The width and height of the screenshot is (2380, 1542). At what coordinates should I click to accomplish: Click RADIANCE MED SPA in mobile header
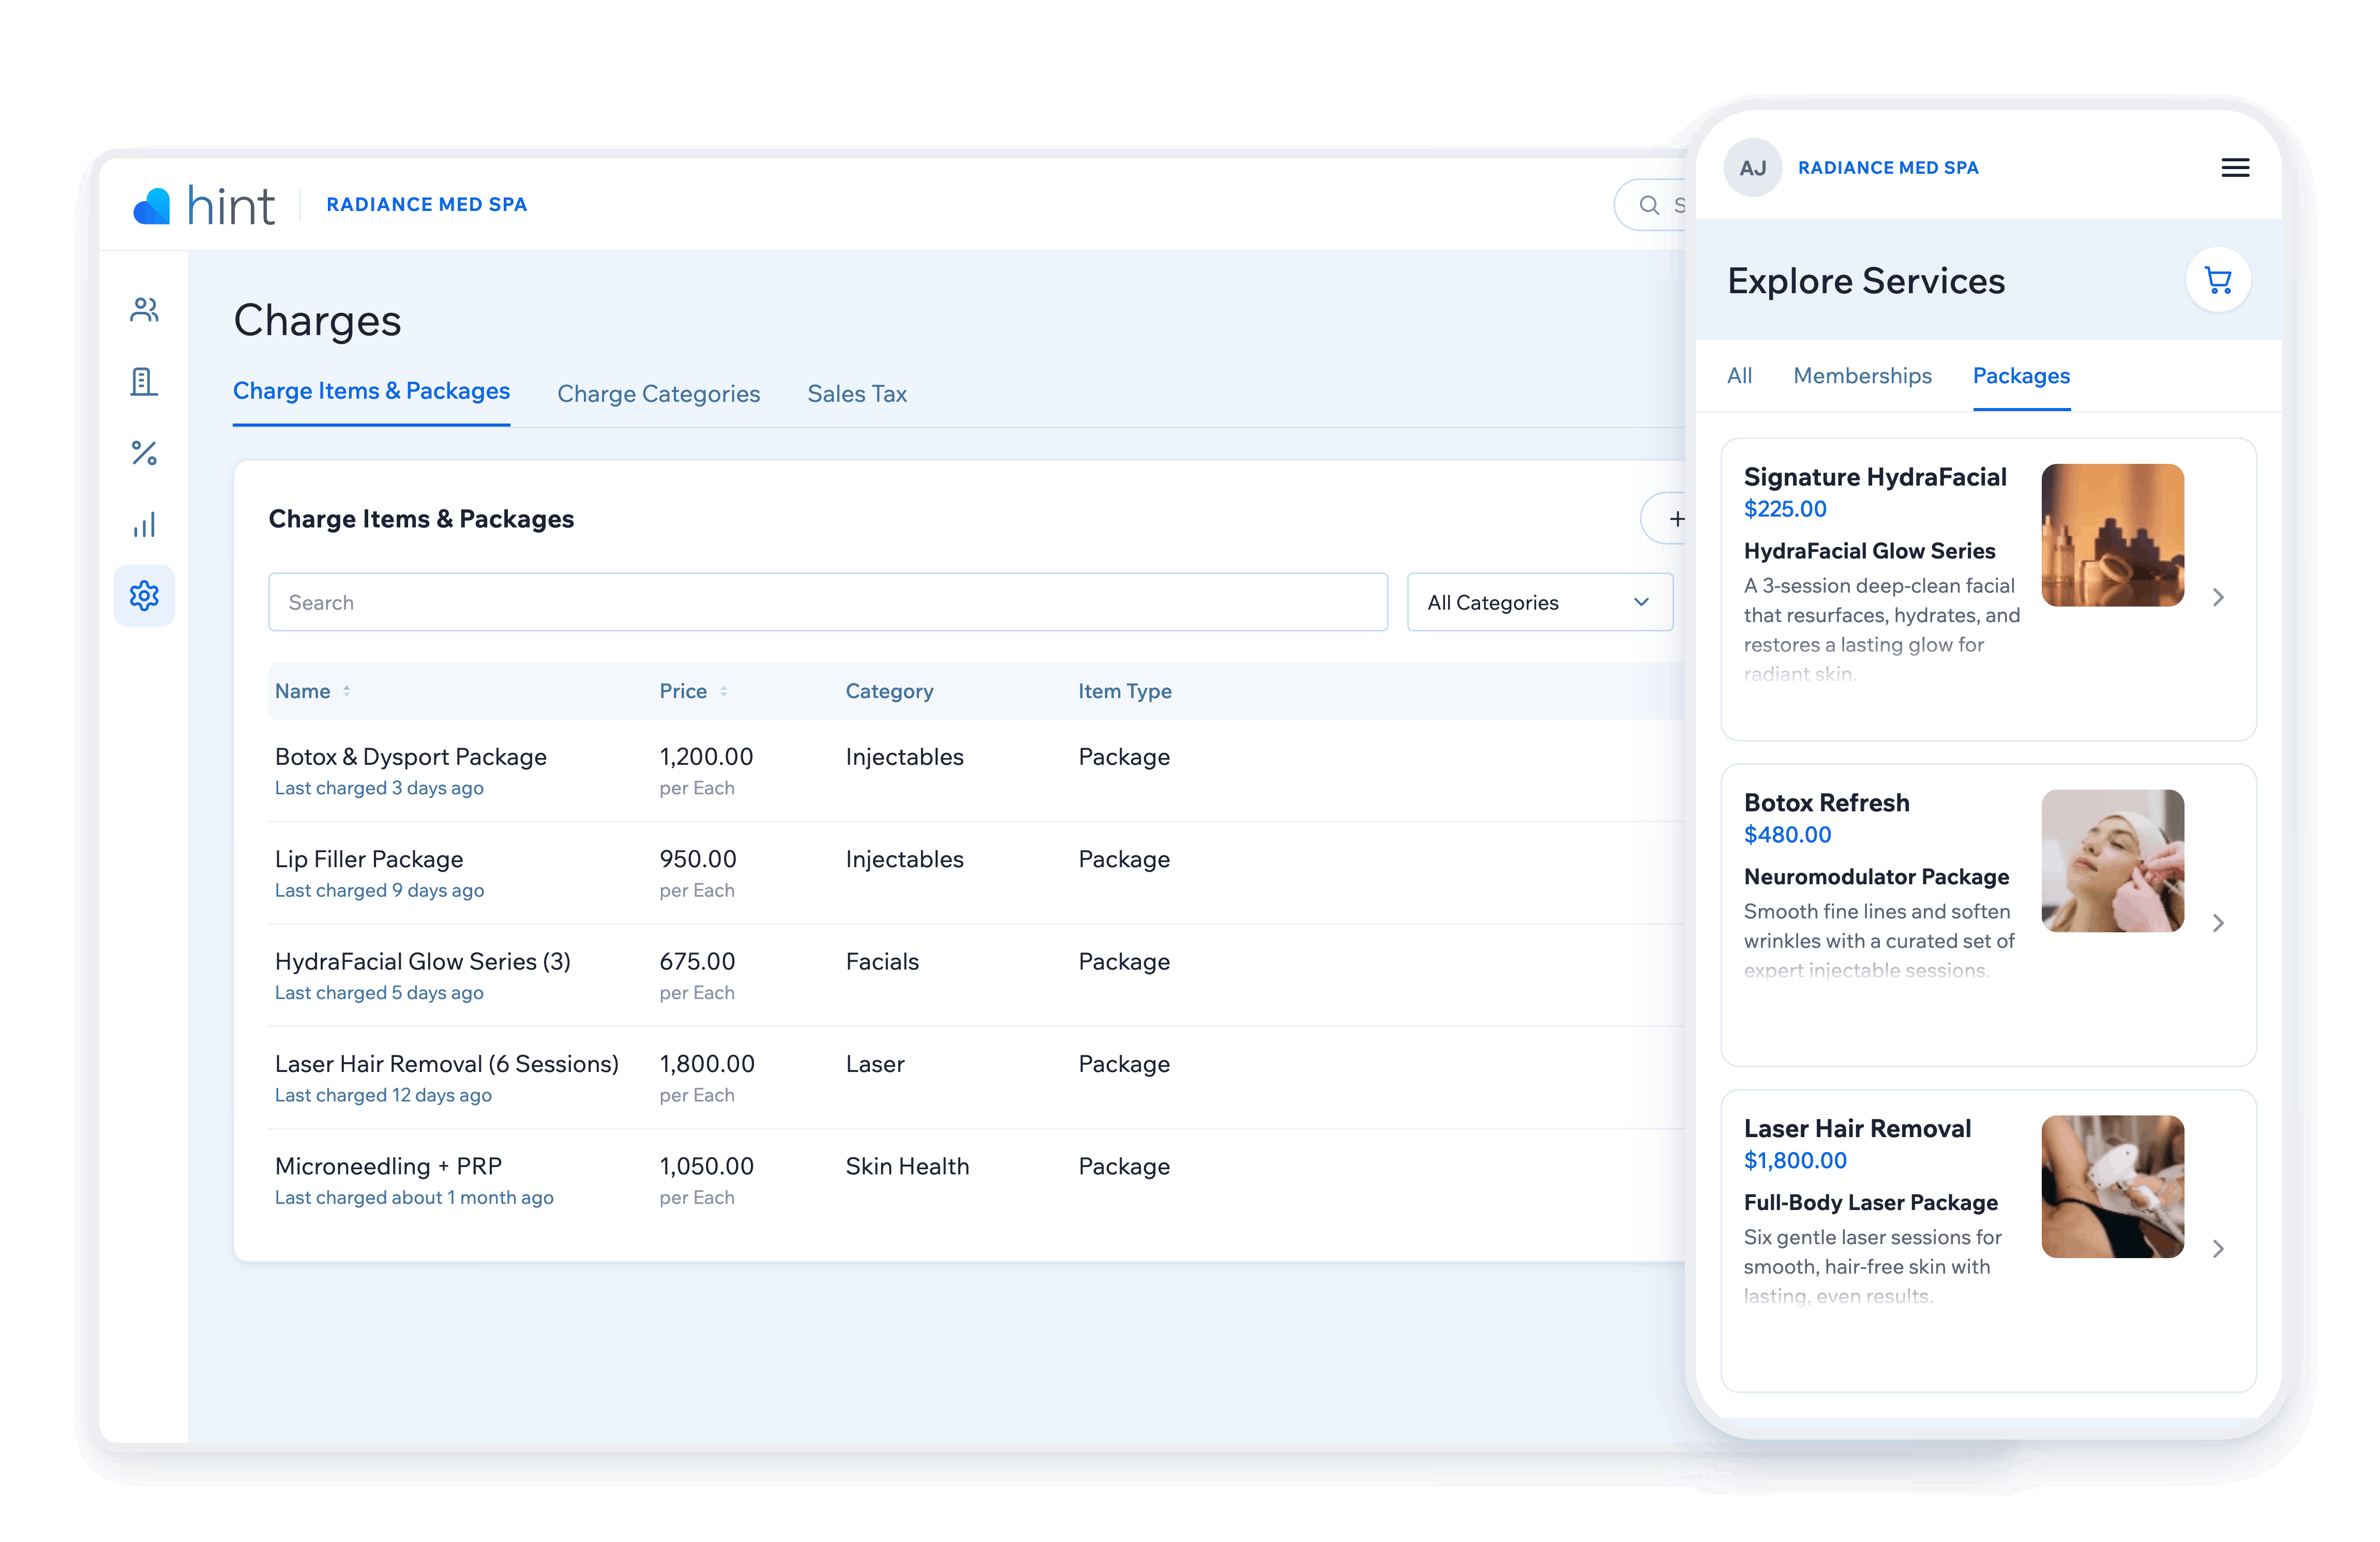(x=1888, y=168)
